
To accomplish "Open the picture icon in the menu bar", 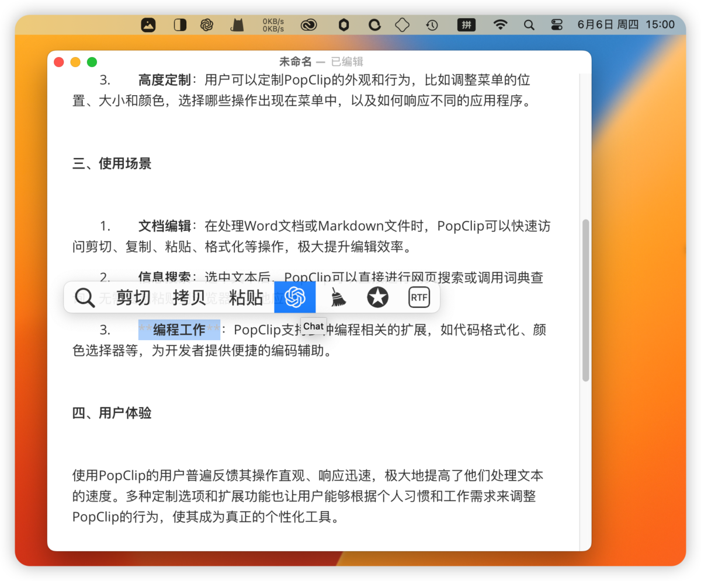I will 148,25.
